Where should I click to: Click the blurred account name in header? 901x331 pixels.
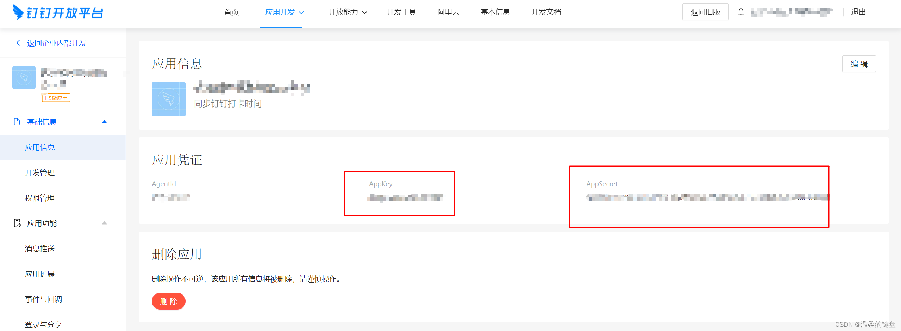791,12
